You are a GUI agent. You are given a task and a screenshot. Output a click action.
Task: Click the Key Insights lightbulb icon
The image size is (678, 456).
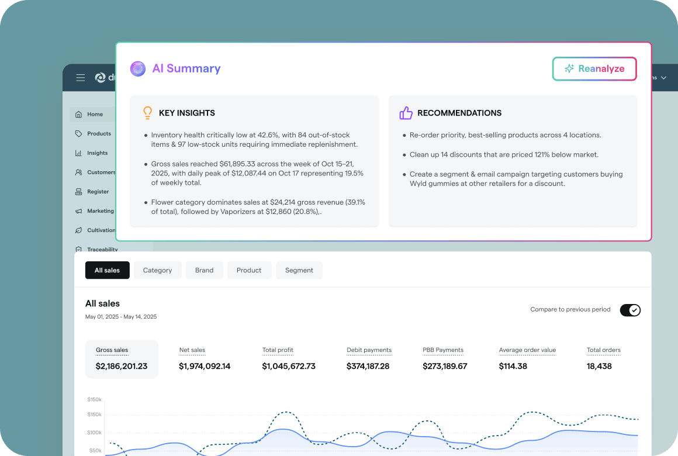[x=147, y=113]
